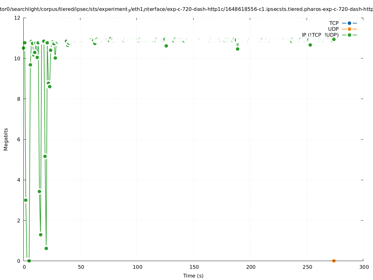
Task: Select the orange UDP data point at zero
Action: coord(334,261)
